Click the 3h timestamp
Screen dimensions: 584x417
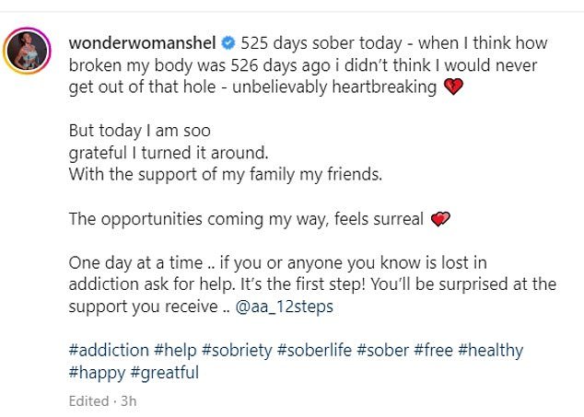[128, 401]
